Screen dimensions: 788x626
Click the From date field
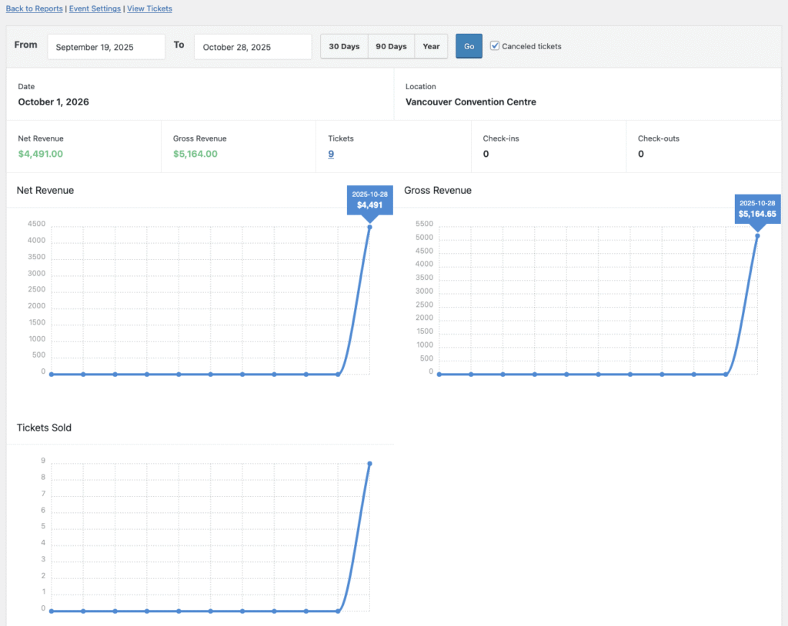[x=106, y=47]
